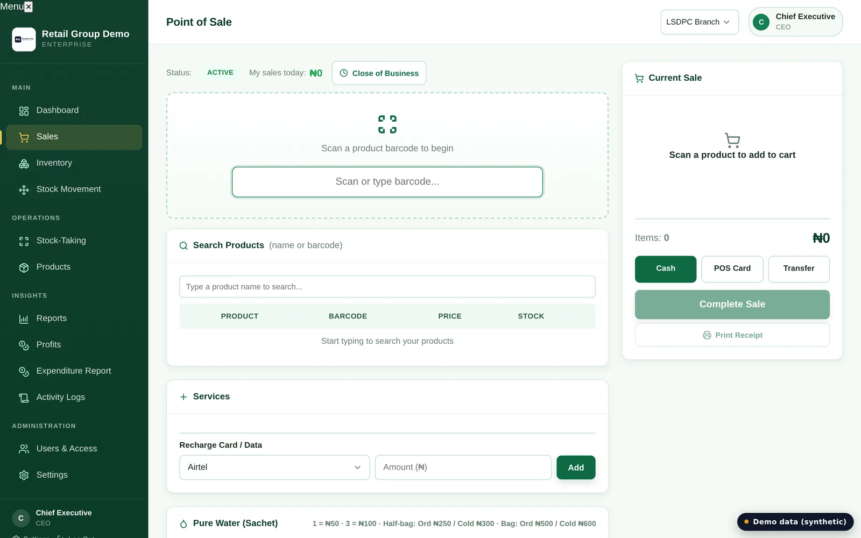Open the Chief Executive profile menu in header
861x538 pixels.
pyautogui.click(x=795, y=22)
